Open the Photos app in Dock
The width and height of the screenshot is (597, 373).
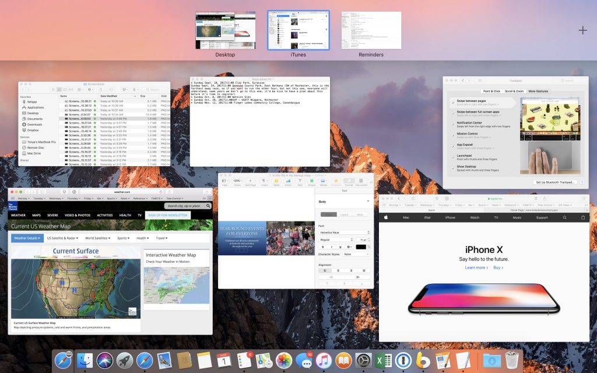pos(284,361)
